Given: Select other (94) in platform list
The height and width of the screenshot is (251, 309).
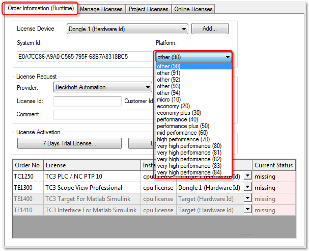Looking at the screenshot, I should [194, 93].
